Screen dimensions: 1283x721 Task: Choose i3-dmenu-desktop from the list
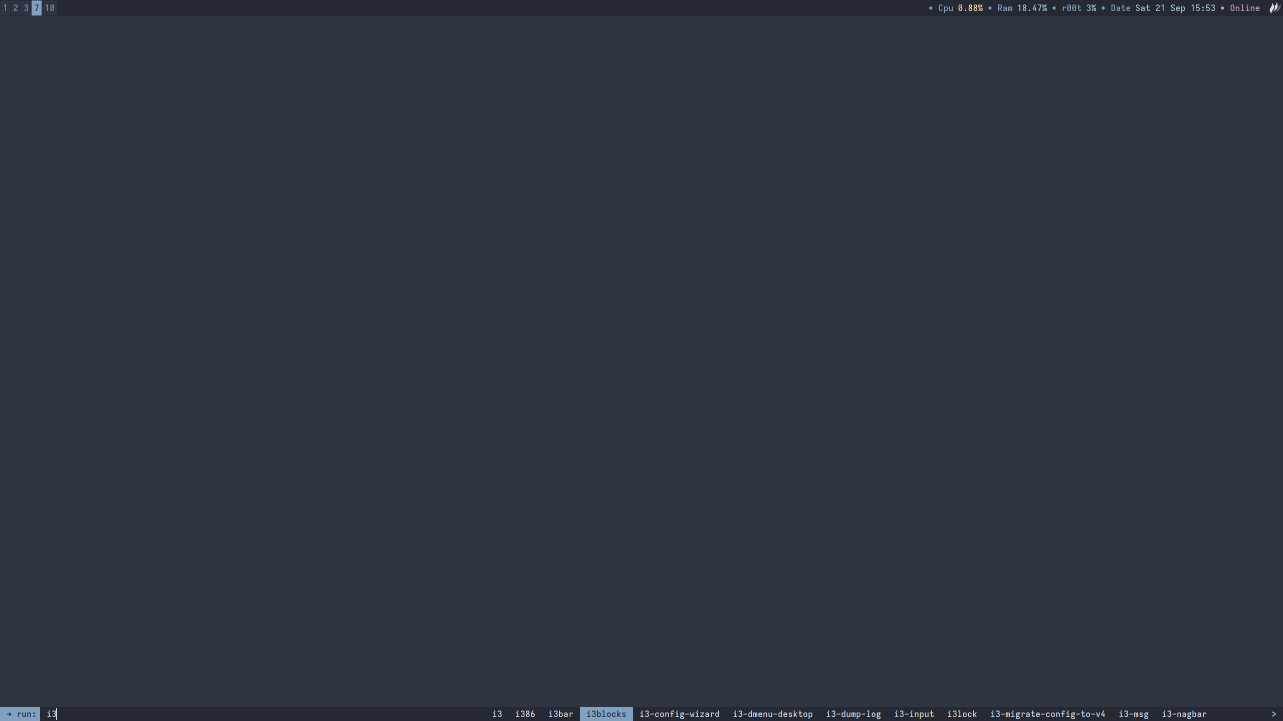(773, 714)
